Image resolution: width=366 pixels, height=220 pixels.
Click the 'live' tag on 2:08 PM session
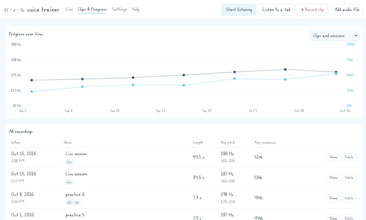click(x=69, y=162)
